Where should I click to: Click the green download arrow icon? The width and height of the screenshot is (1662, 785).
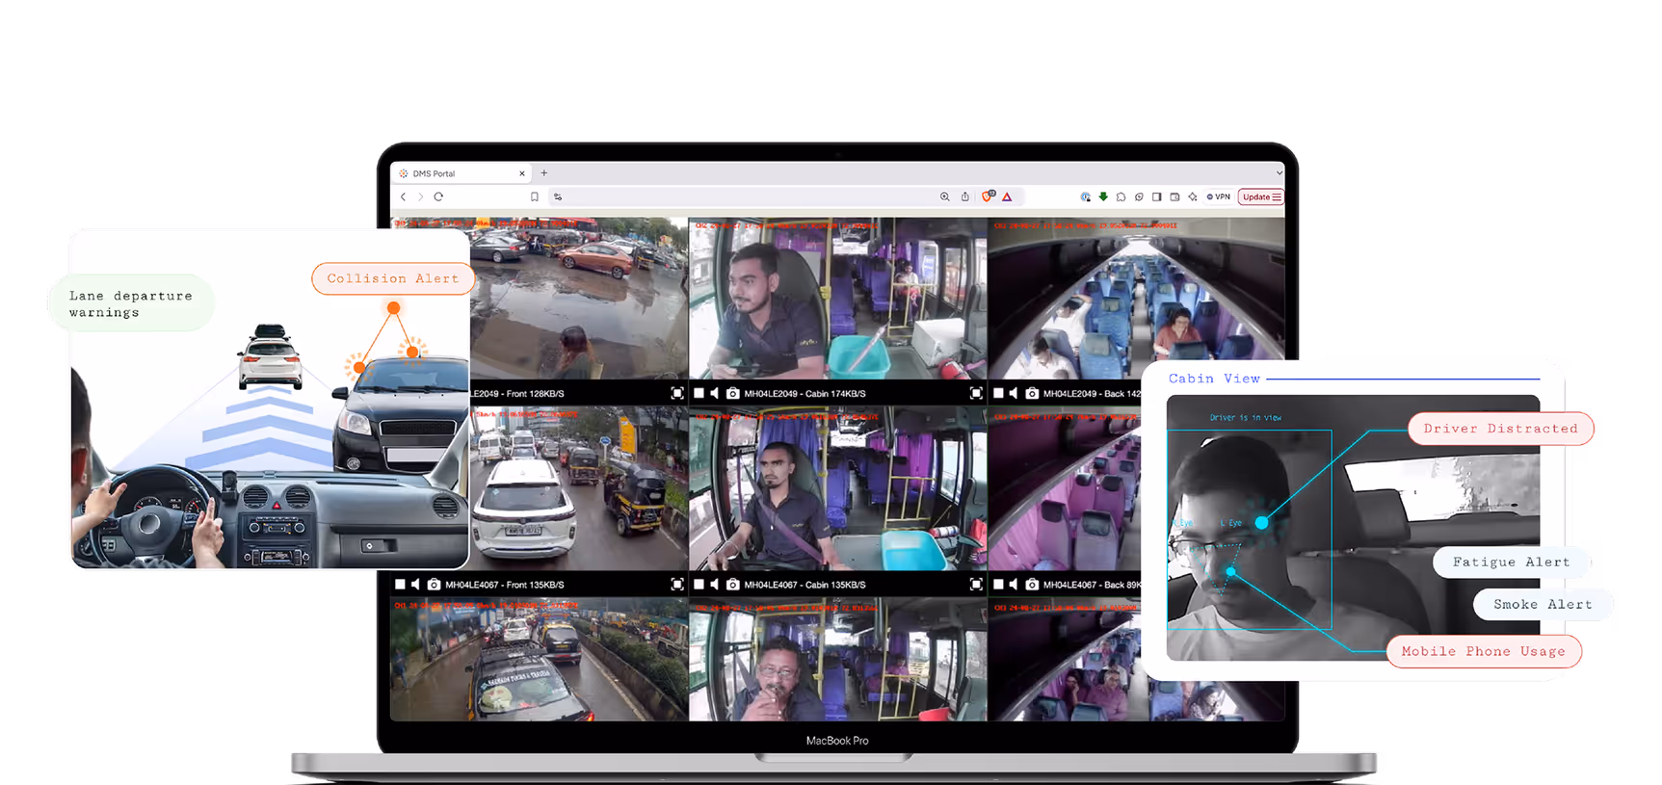(1103, 196)
